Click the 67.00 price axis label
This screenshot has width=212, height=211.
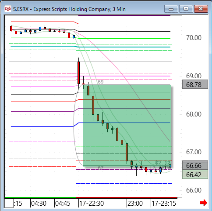click(194, 152)
